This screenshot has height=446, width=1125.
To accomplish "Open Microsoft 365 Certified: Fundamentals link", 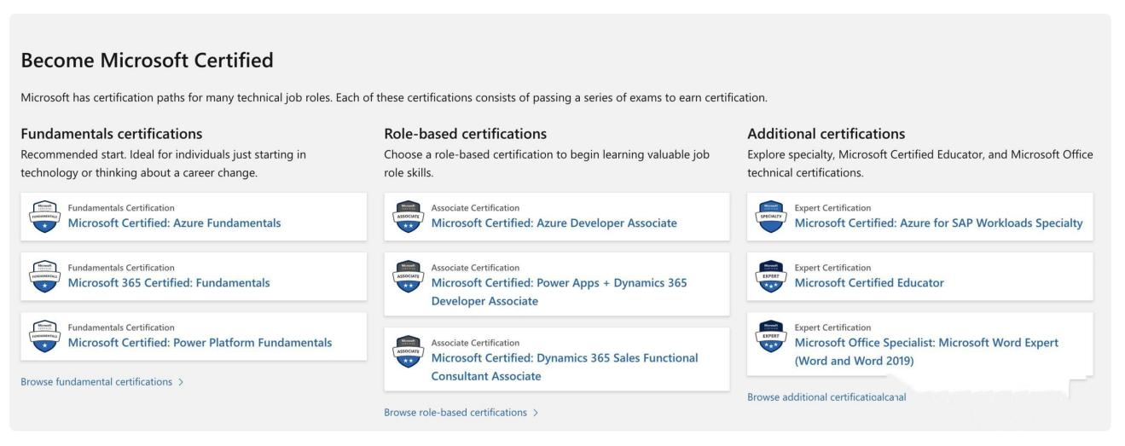I will (169, 283).
